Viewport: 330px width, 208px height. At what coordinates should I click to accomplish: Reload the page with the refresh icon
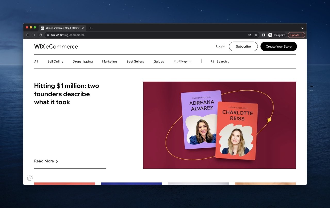[x=40, y=35]
